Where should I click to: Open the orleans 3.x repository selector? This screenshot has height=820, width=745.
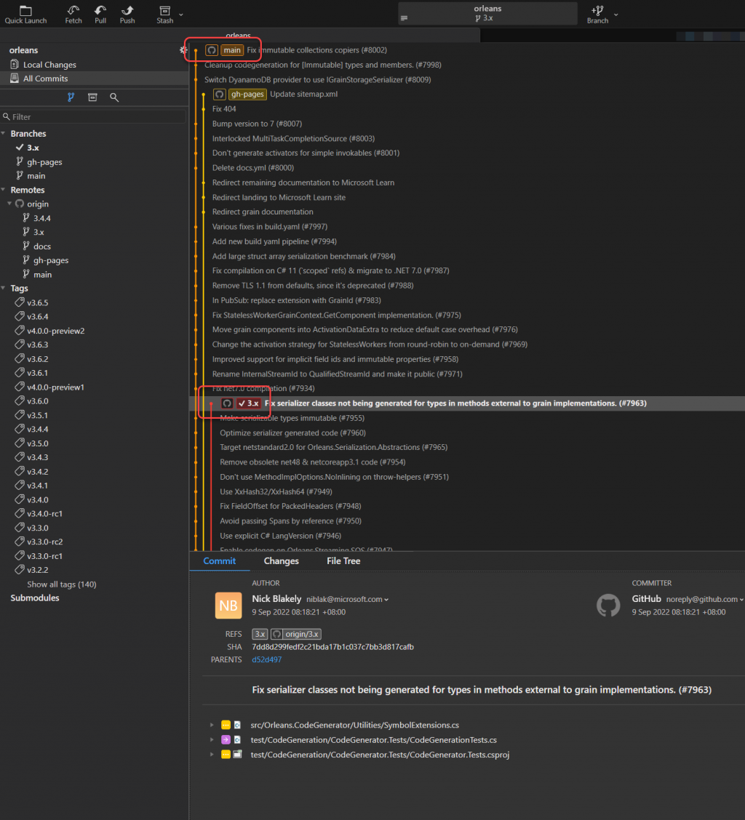[487, 13]
